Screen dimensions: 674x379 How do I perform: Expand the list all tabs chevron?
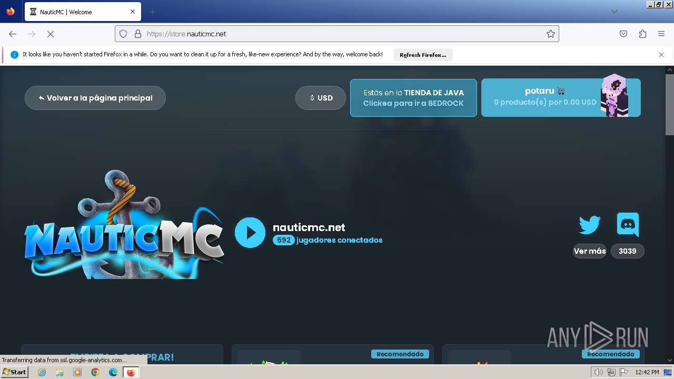click(x=614, y=12)
